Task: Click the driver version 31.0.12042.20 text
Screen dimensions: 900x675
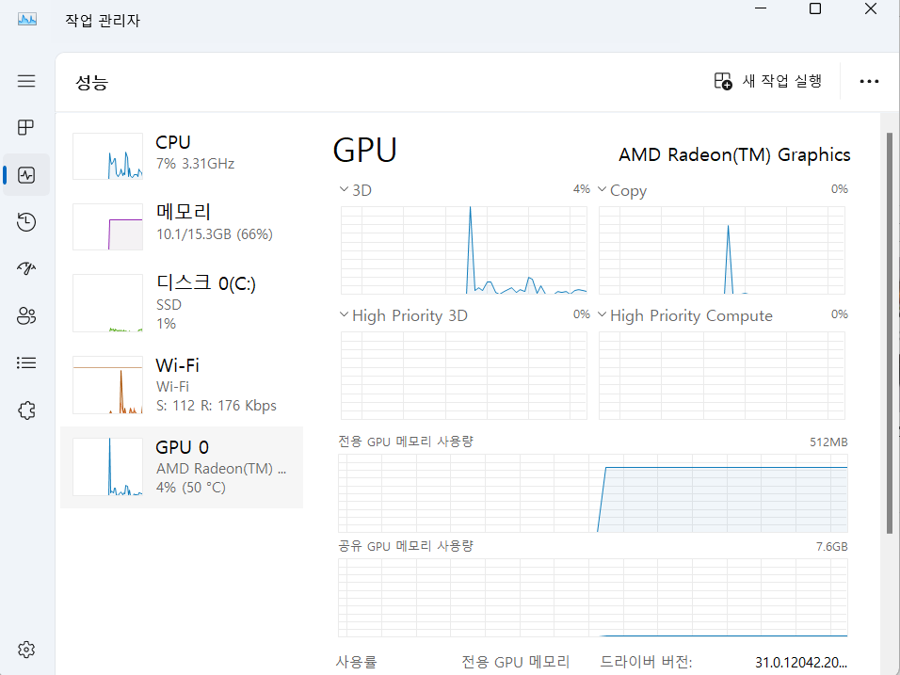Action: tap(801, 663)
